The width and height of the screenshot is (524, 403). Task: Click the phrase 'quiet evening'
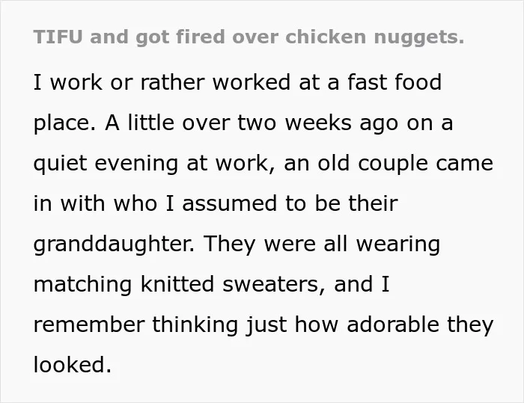(x=106, y=164)
